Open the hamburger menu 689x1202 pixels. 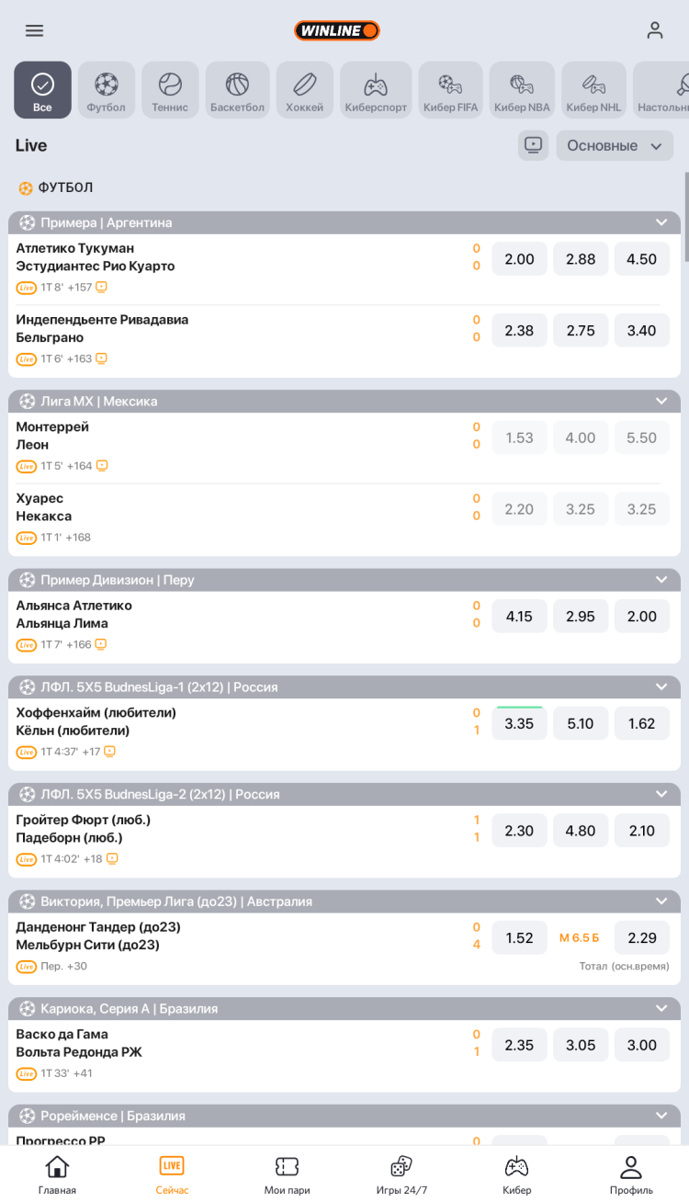[34, 30]
